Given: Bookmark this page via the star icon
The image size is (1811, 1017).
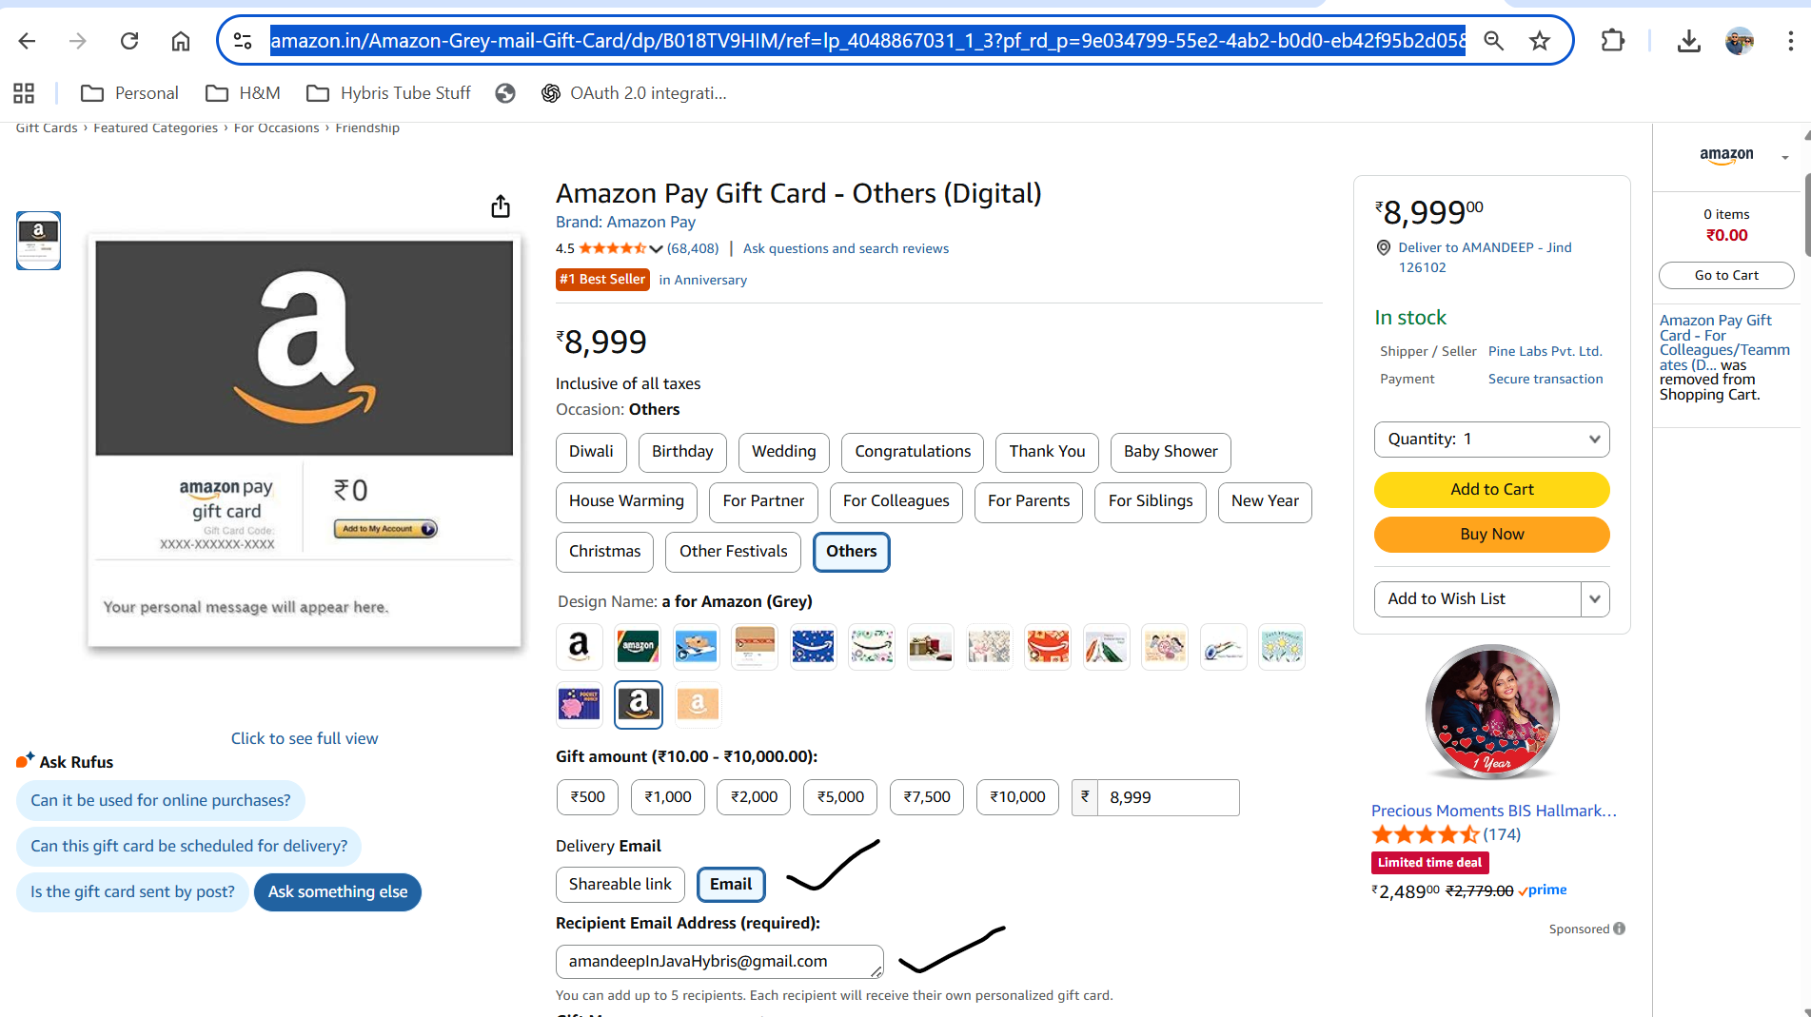Looking at the screenshot, I should pyautogui.click(x=1540, y=41).
